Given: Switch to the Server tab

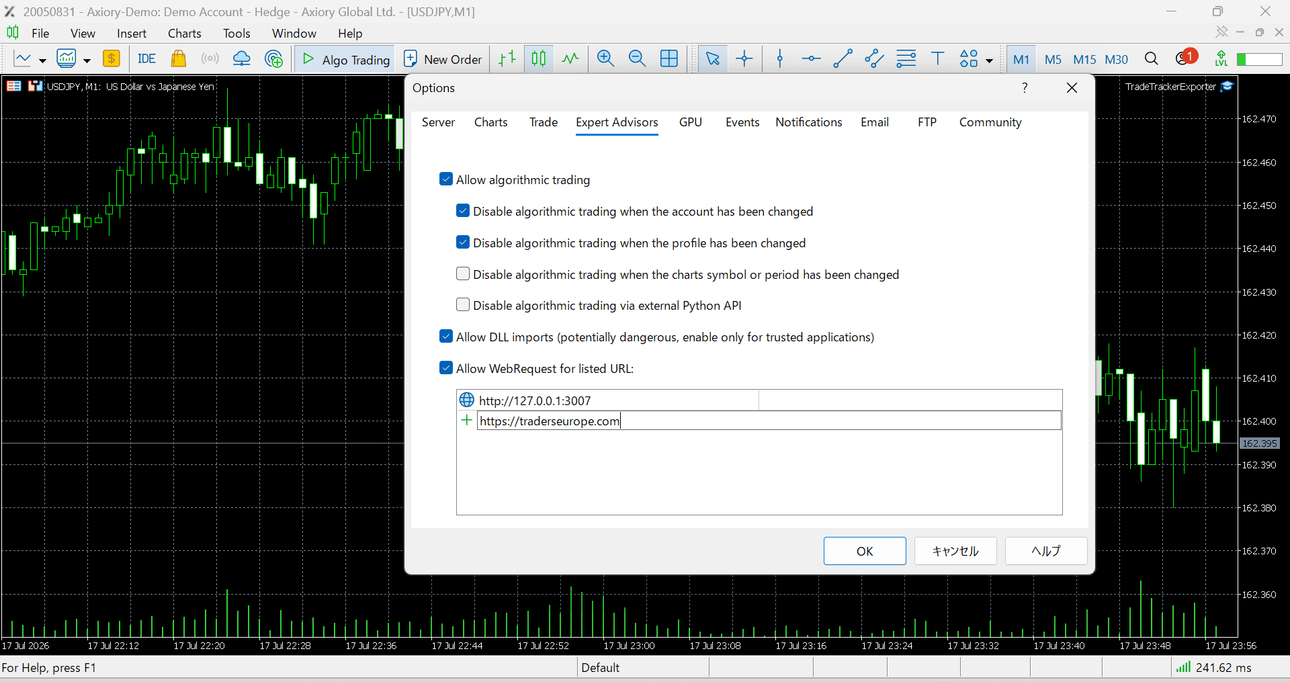Looking at the screenshot, I should [x=438, y=122].
